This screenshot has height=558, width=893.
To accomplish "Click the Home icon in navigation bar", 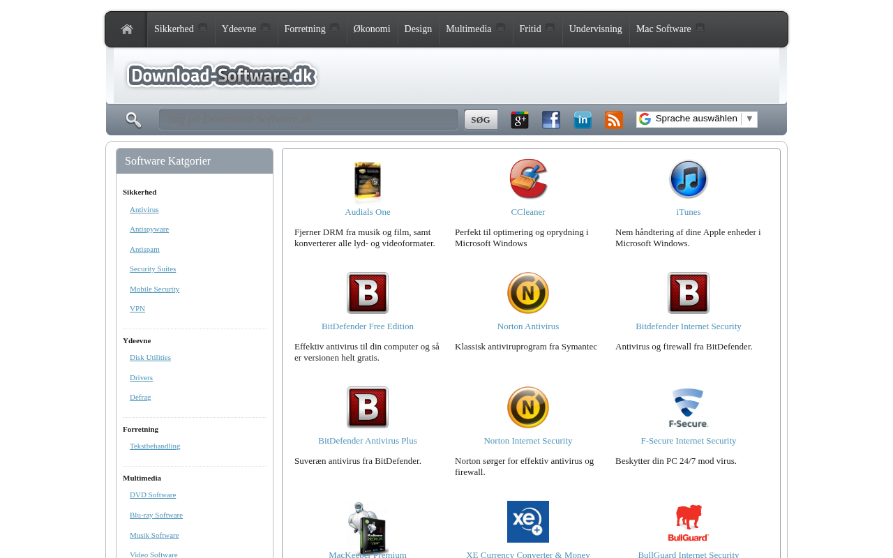I will coord(127,29).
